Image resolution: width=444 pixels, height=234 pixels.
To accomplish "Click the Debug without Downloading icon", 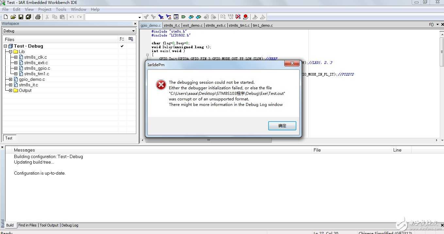I will click(263, 17).
